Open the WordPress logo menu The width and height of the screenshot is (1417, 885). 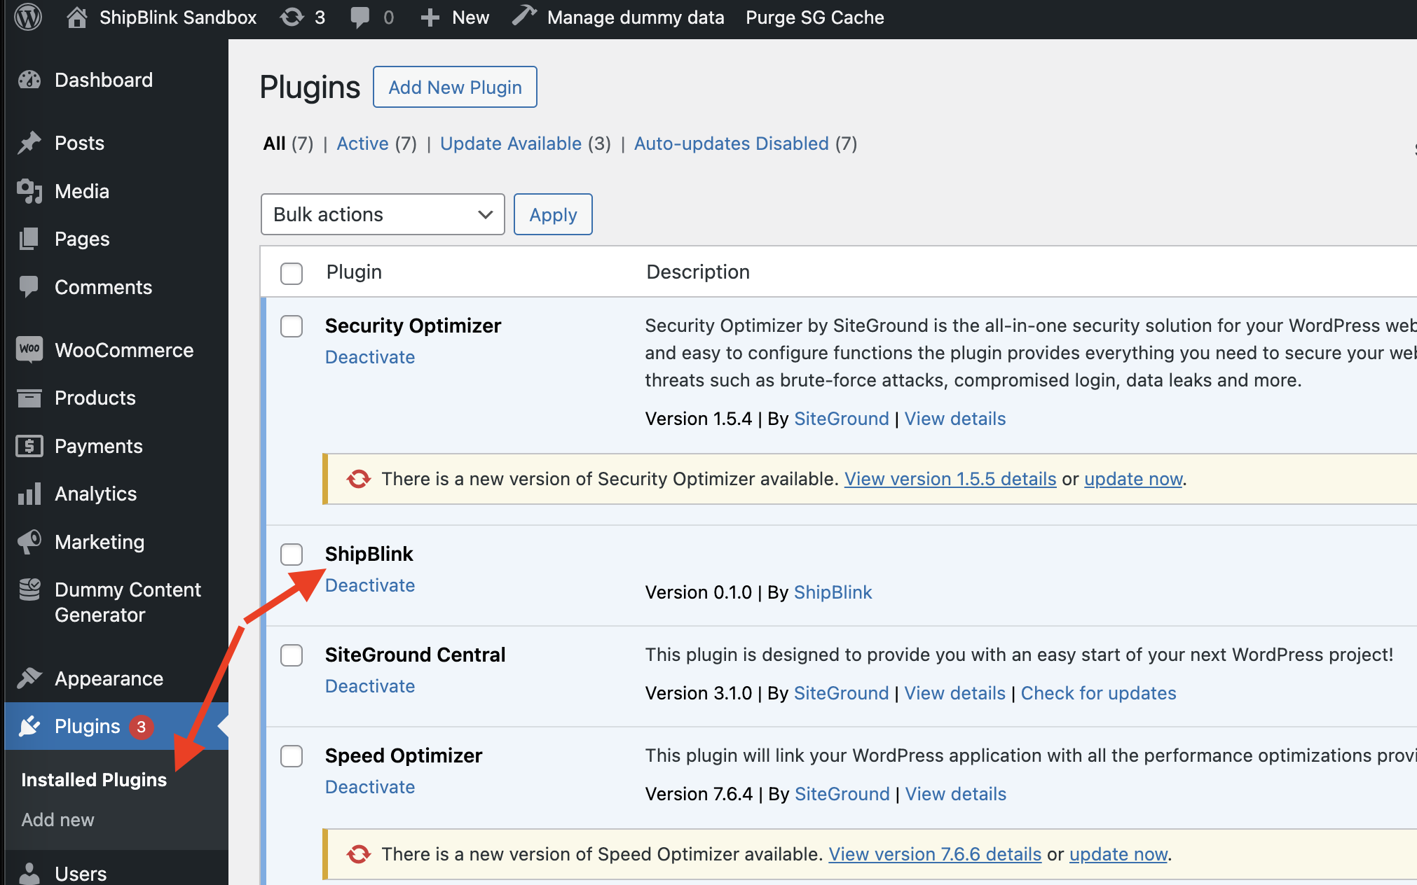click(29, 17)
